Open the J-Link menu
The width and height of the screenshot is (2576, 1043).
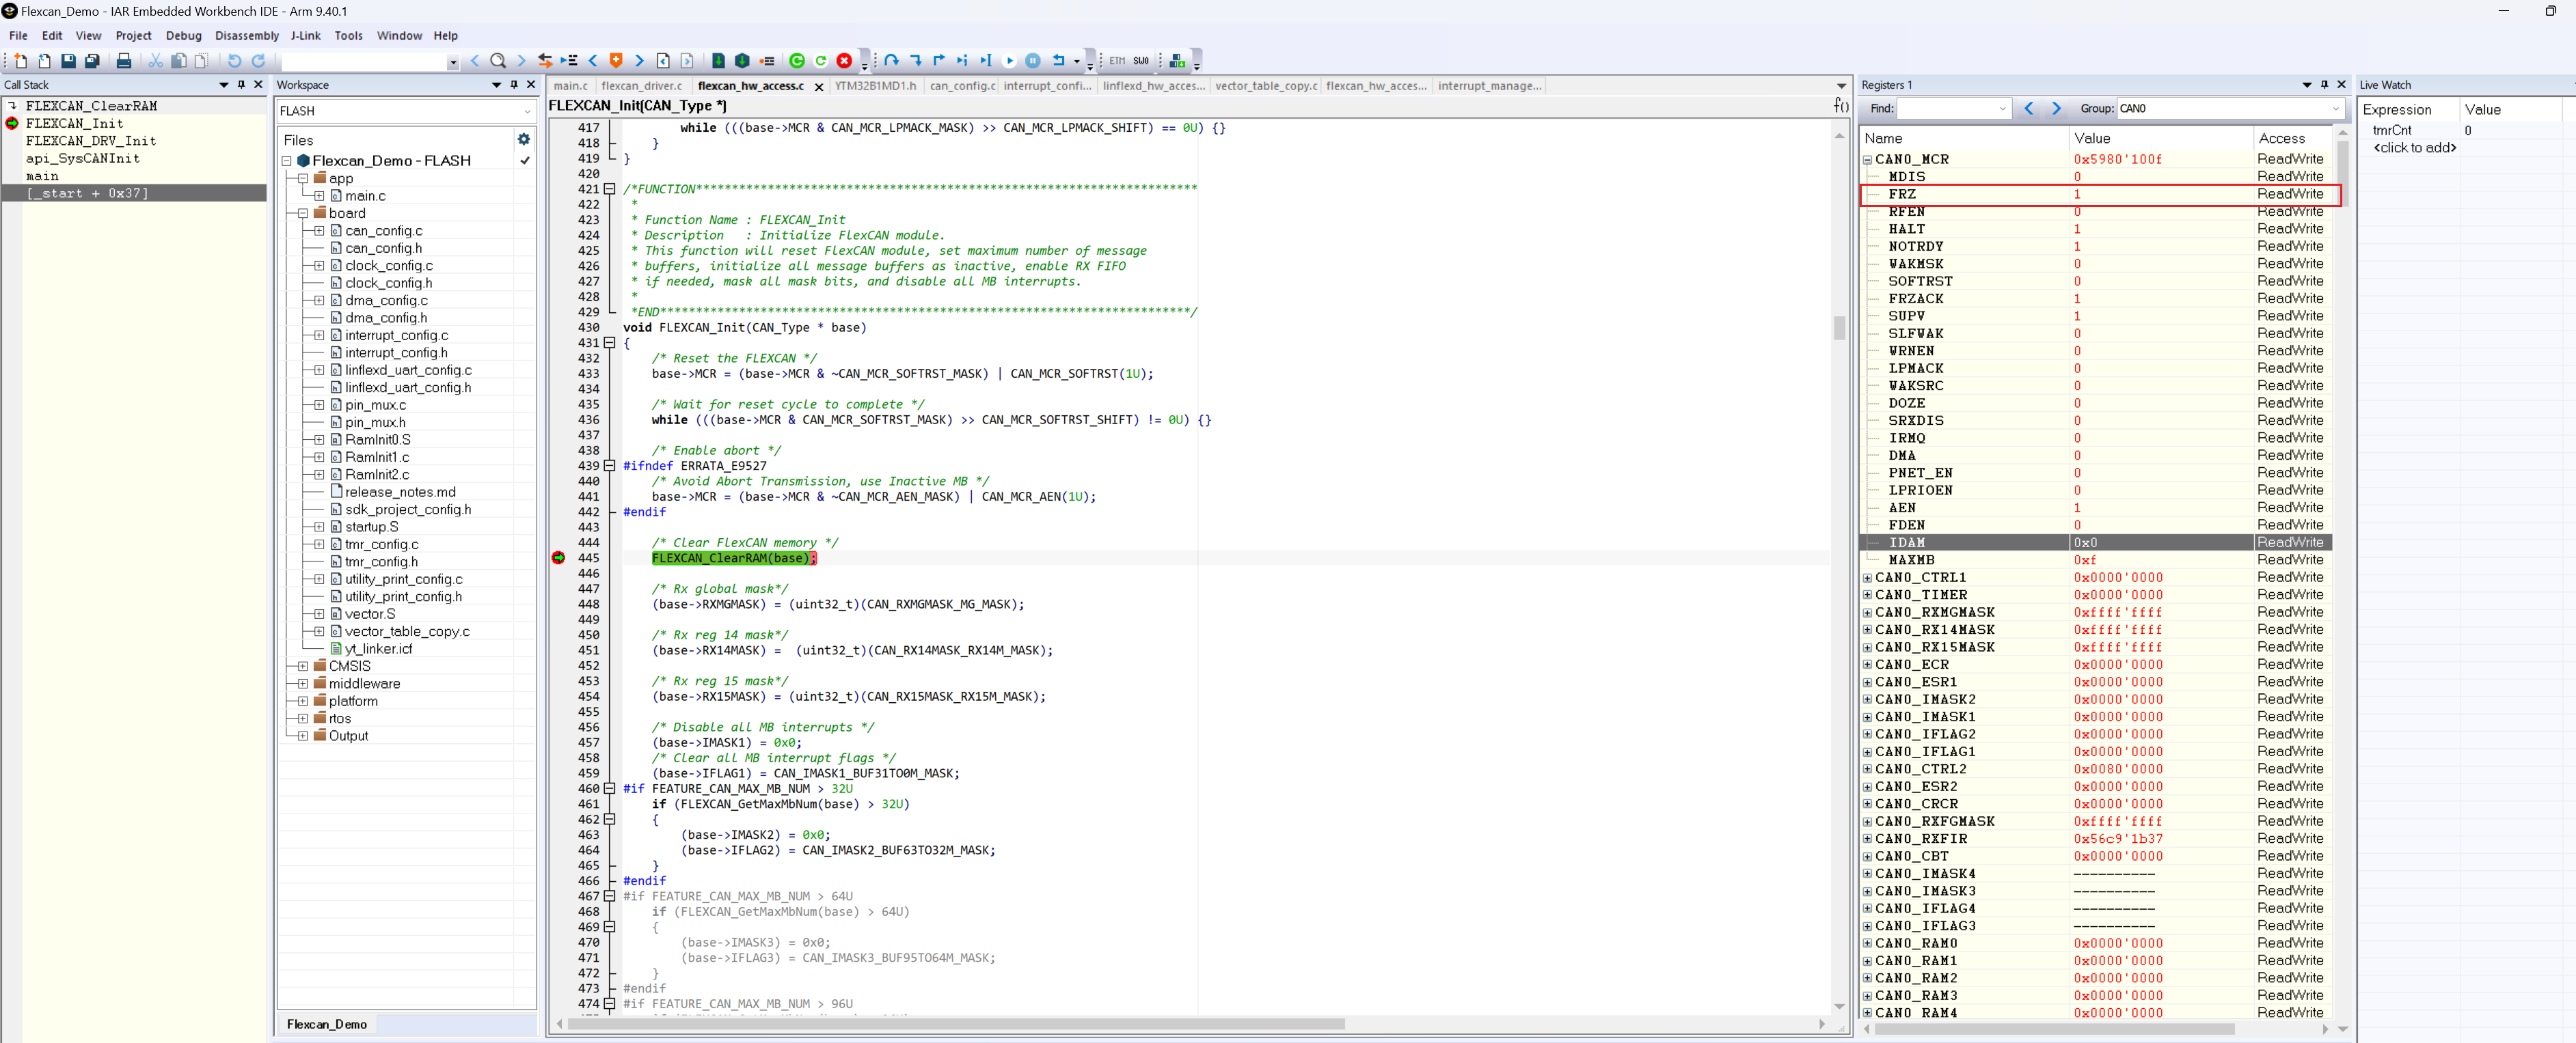click(305, 36)
